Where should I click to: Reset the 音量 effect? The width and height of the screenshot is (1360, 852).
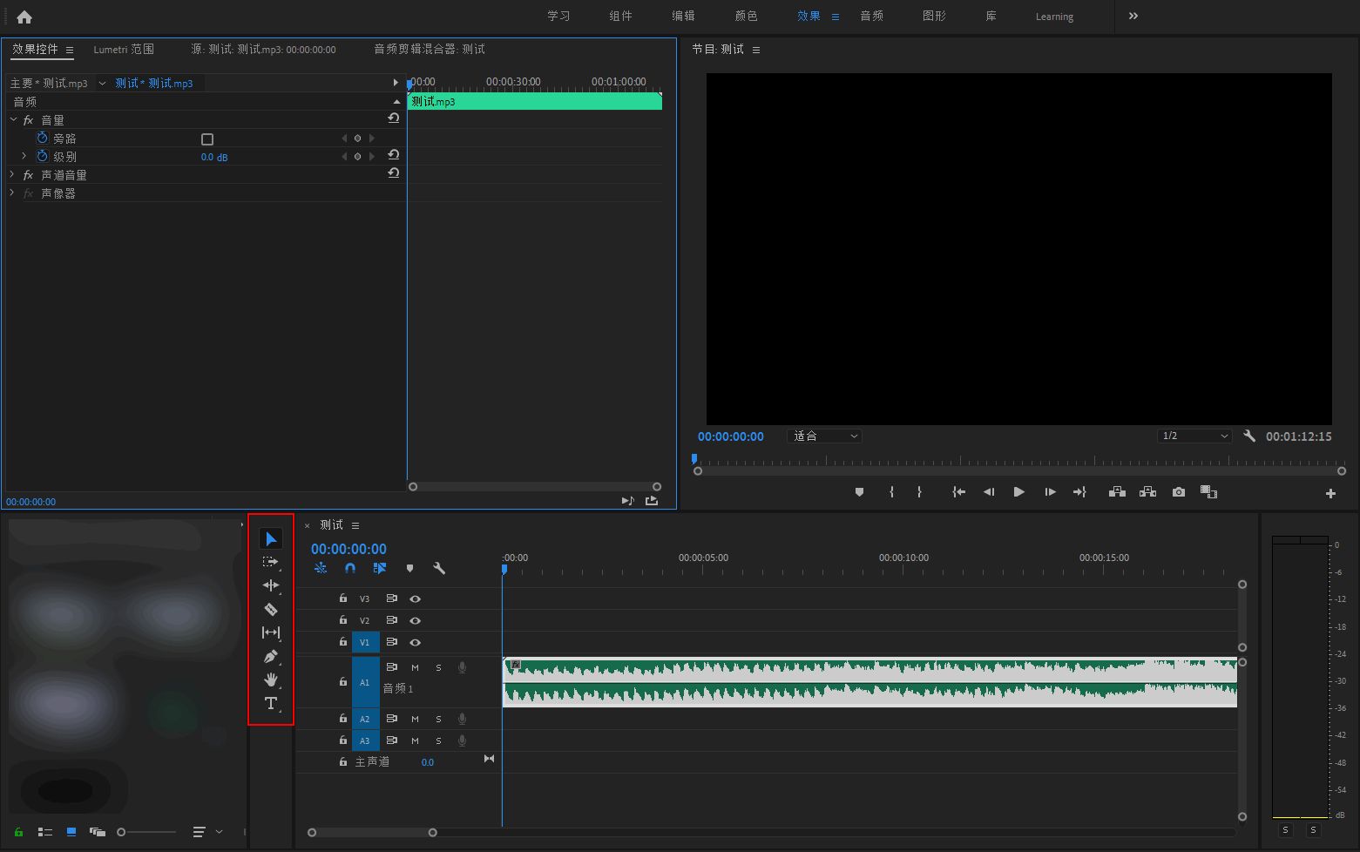(x=394, y=118)
